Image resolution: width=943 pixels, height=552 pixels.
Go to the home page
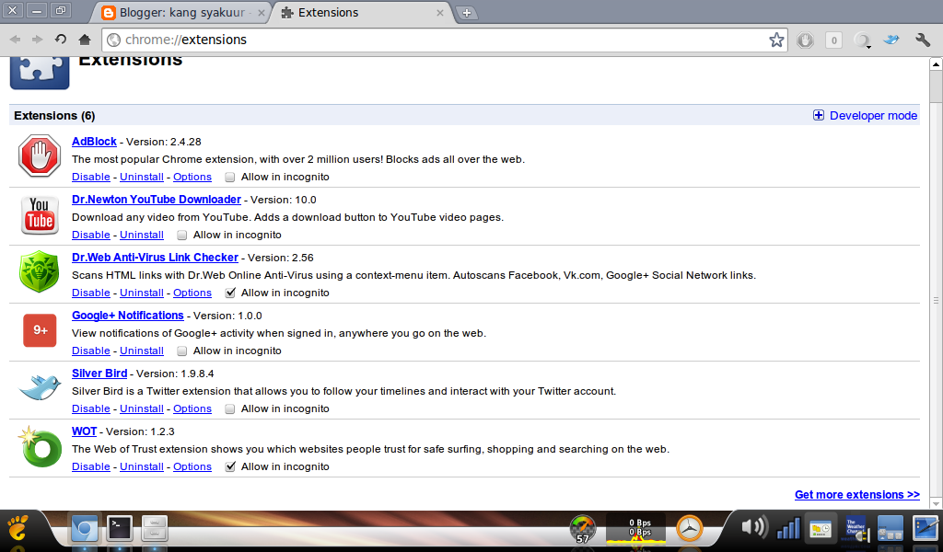point(85,40)
